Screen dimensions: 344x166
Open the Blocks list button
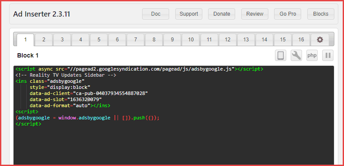coord(321,14)
